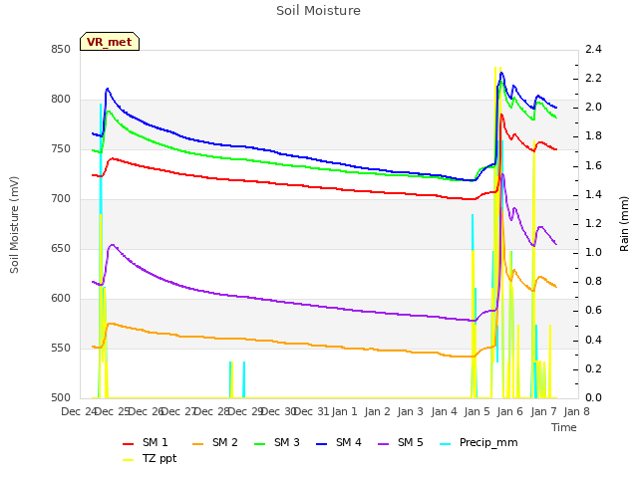Toggle SM 2 series in legend
Image resolution: width=638 pixels, height=478 pixels.
[x=215, y=442]
